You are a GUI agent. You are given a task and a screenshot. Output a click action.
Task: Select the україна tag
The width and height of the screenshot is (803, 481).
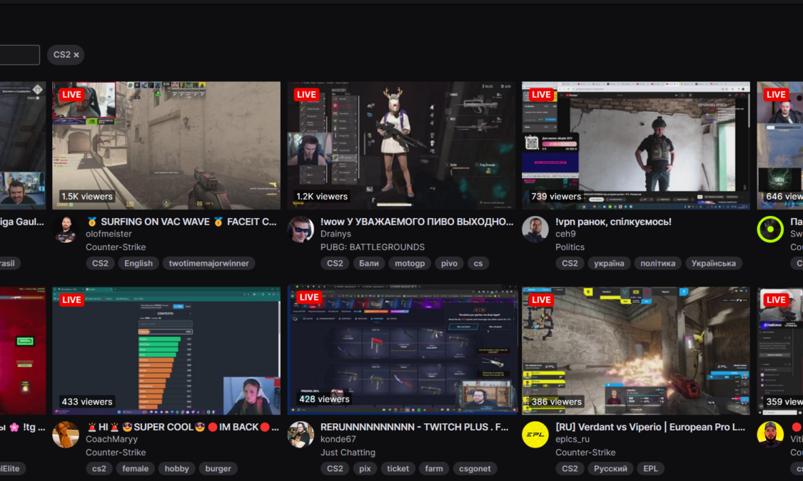609,263
